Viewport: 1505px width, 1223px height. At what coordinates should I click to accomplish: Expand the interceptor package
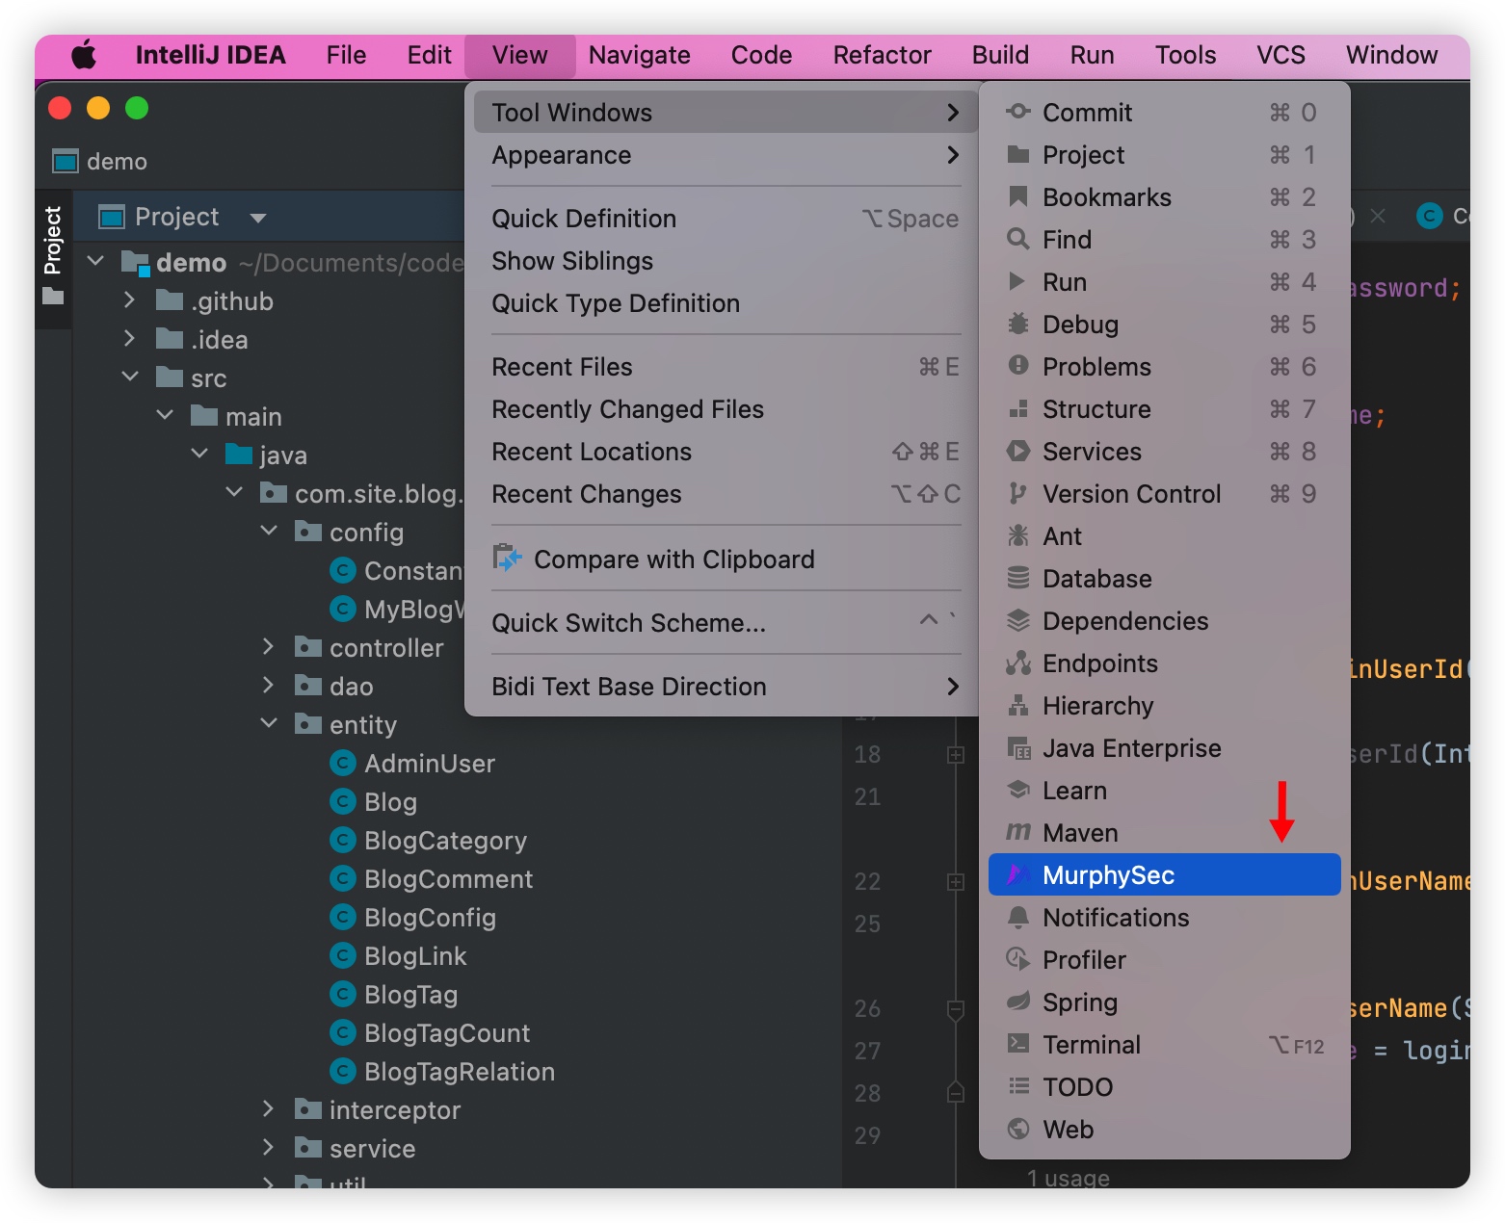tap(268, 1109)
